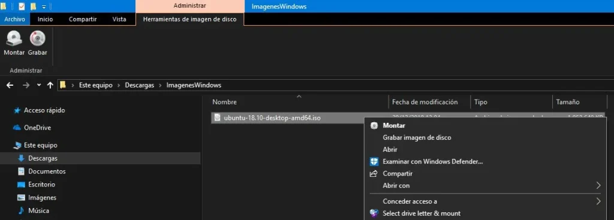Click the Administrar contextual tab header
Viewport: 614px width, 220px height.
(190, 6)
